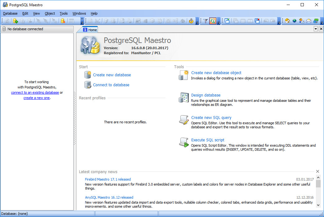The image size is (324, 217).
Task: Open the AnySQL Maestro 16.12 released news
Action: coord(109,197)
